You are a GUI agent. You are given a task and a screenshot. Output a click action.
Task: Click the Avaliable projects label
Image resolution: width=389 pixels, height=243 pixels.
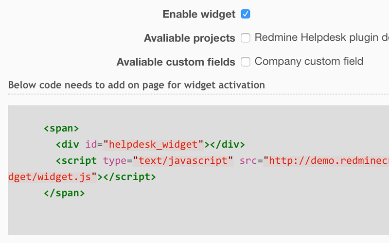point(190,38)
